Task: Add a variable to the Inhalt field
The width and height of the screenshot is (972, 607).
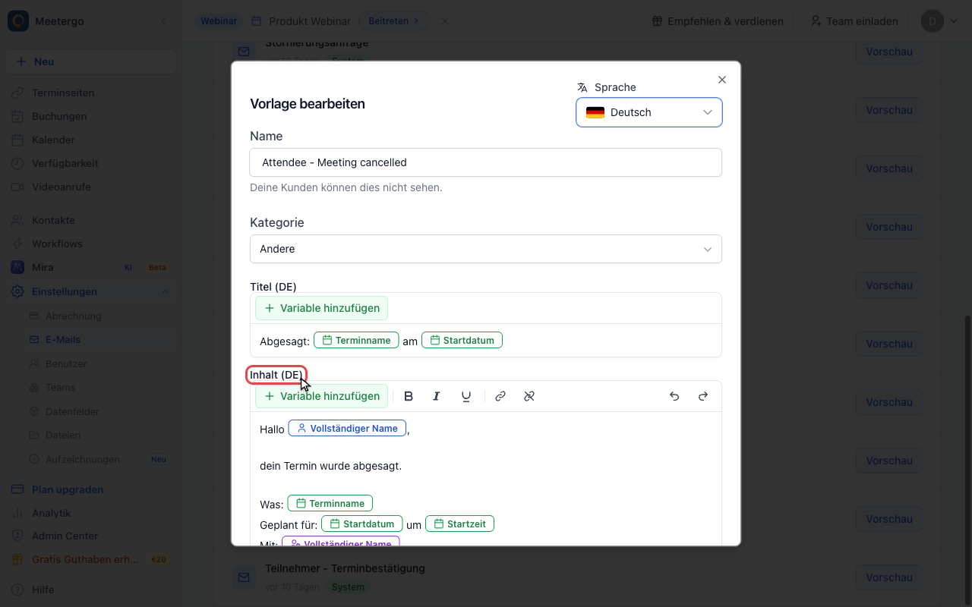Action: pyautogui.click(x=322, y=396)
